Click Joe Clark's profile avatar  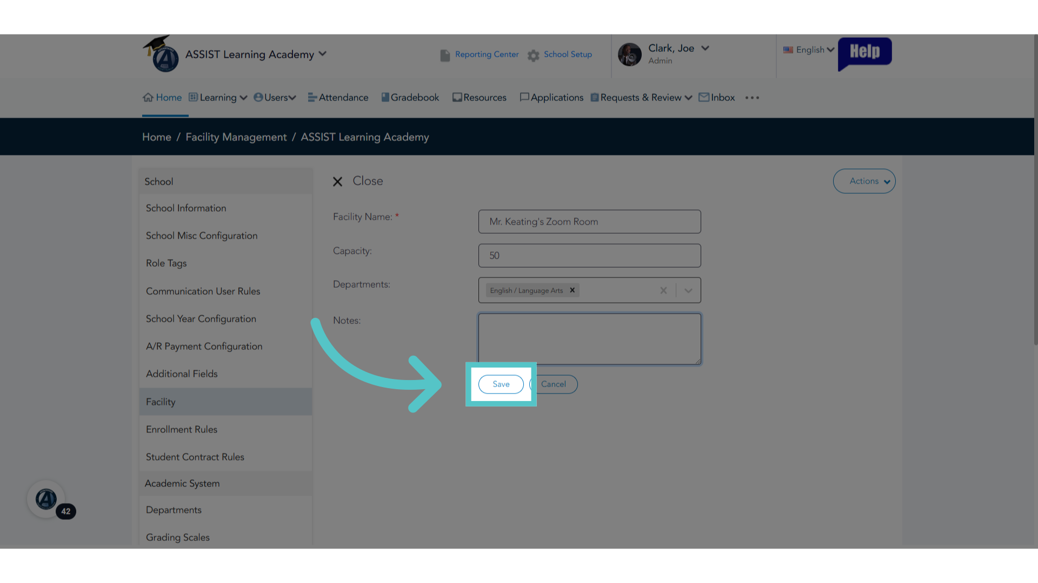pyautogui.click(x=630, y=55)
